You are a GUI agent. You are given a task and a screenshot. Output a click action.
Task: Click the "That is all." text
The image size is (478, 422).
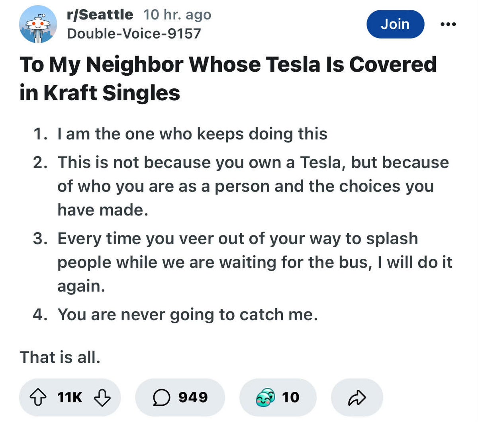(x=60, y=357)
